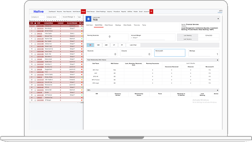The image size is (252, 142).
Task: Click the status dot for Birla Mutual row
Action: tap(82, 28)
